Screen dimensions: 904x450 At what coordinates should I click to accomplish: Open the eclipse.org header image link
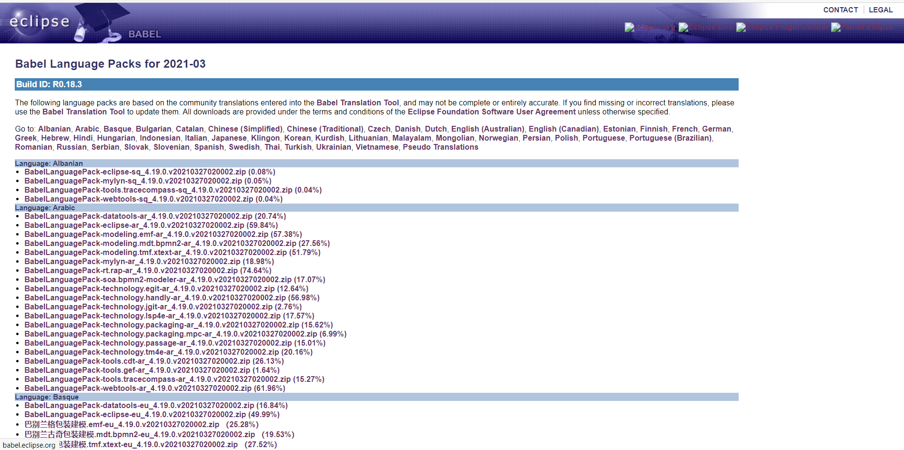tap(650, 27)
